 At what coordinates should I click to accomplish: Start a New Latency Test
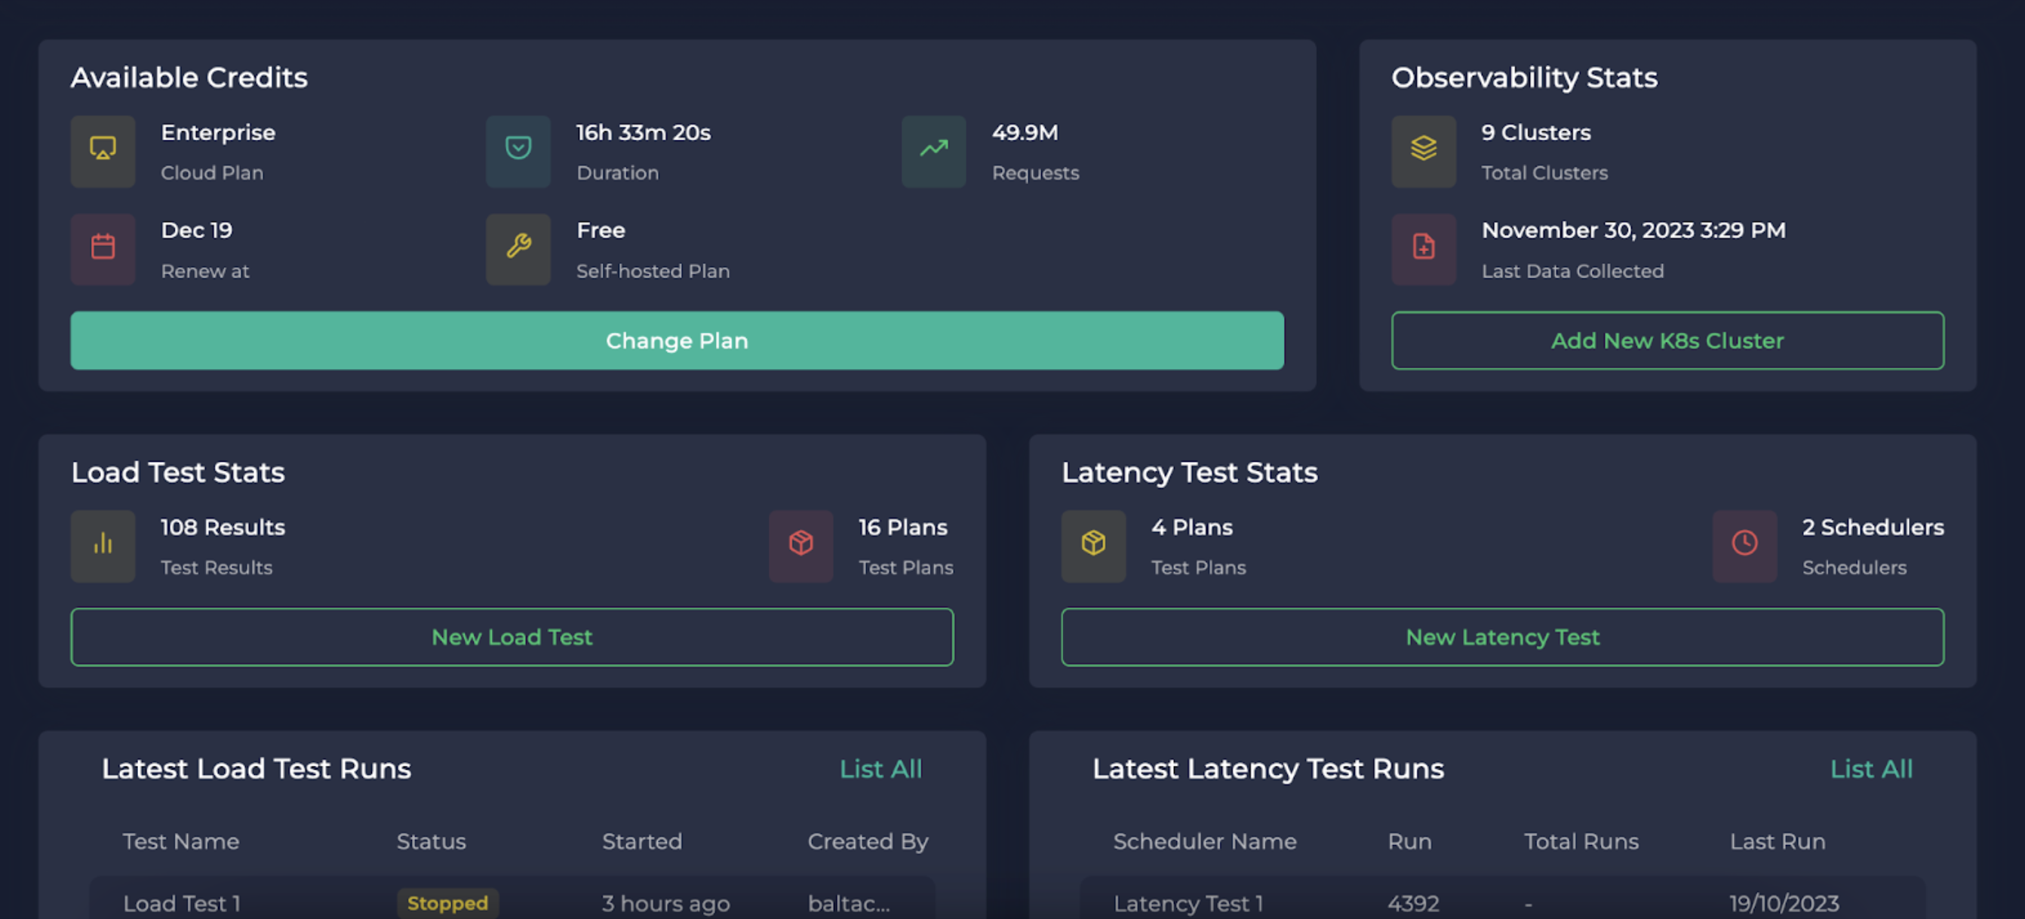click(x=1501, y=637)
